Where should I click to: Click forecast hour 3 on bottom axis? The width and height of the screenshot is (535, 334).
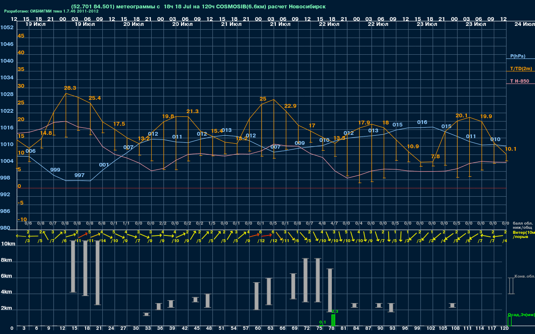(24, 329)
